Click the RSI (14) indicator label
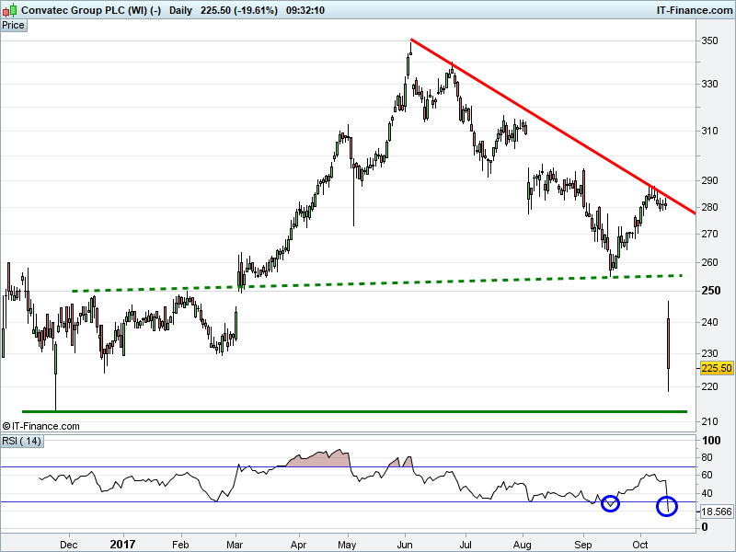Screen dimensions: 736x552 tap(21, 442)
